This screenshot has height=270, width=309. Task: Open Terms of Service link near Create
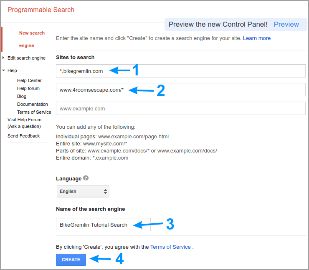click(170, 247)
